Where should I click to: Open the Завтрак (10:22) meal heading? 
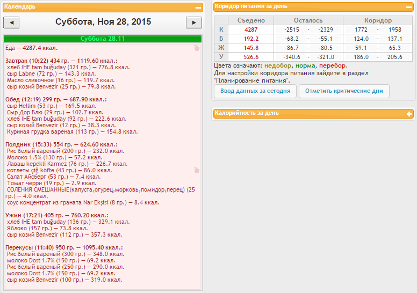click(61, 61)
